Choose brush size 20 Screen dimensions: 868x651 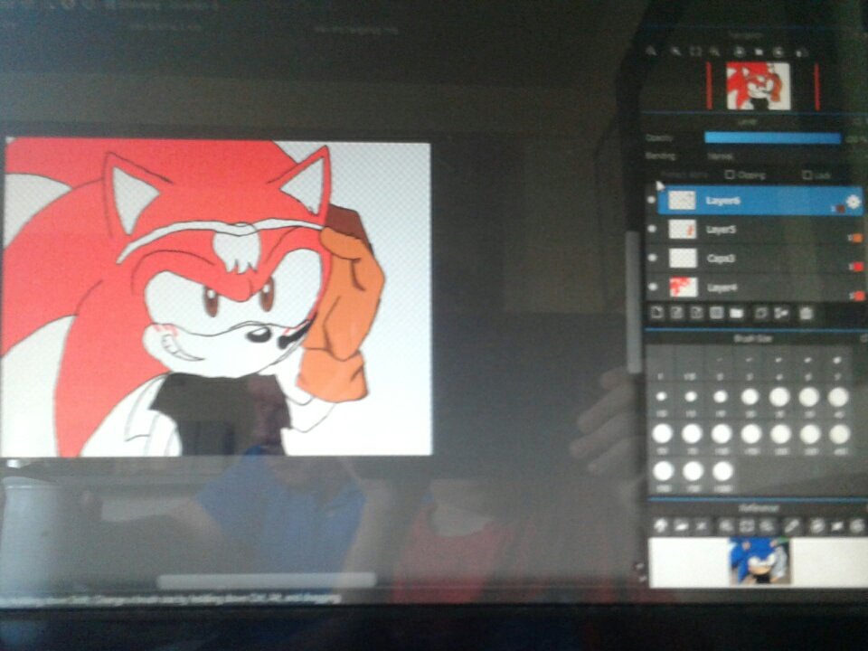tap(750, 401)
